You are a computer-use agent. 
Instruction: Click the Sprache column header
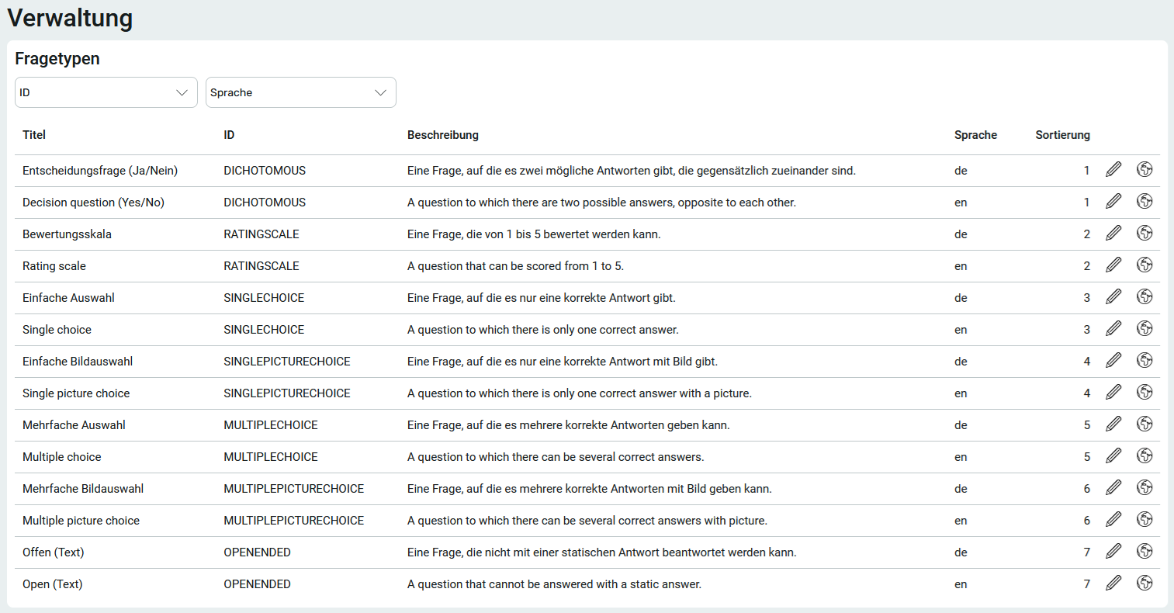[975, 135]
